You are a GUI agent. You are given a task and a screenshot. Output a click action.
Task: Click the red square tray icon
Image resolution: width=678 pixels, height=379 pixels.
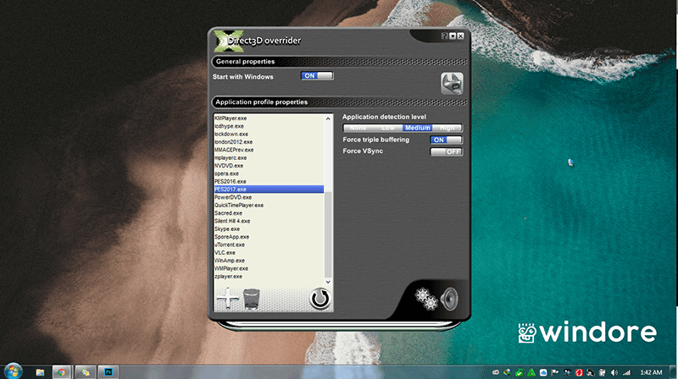pyautogui.click(x=579, y=372)
